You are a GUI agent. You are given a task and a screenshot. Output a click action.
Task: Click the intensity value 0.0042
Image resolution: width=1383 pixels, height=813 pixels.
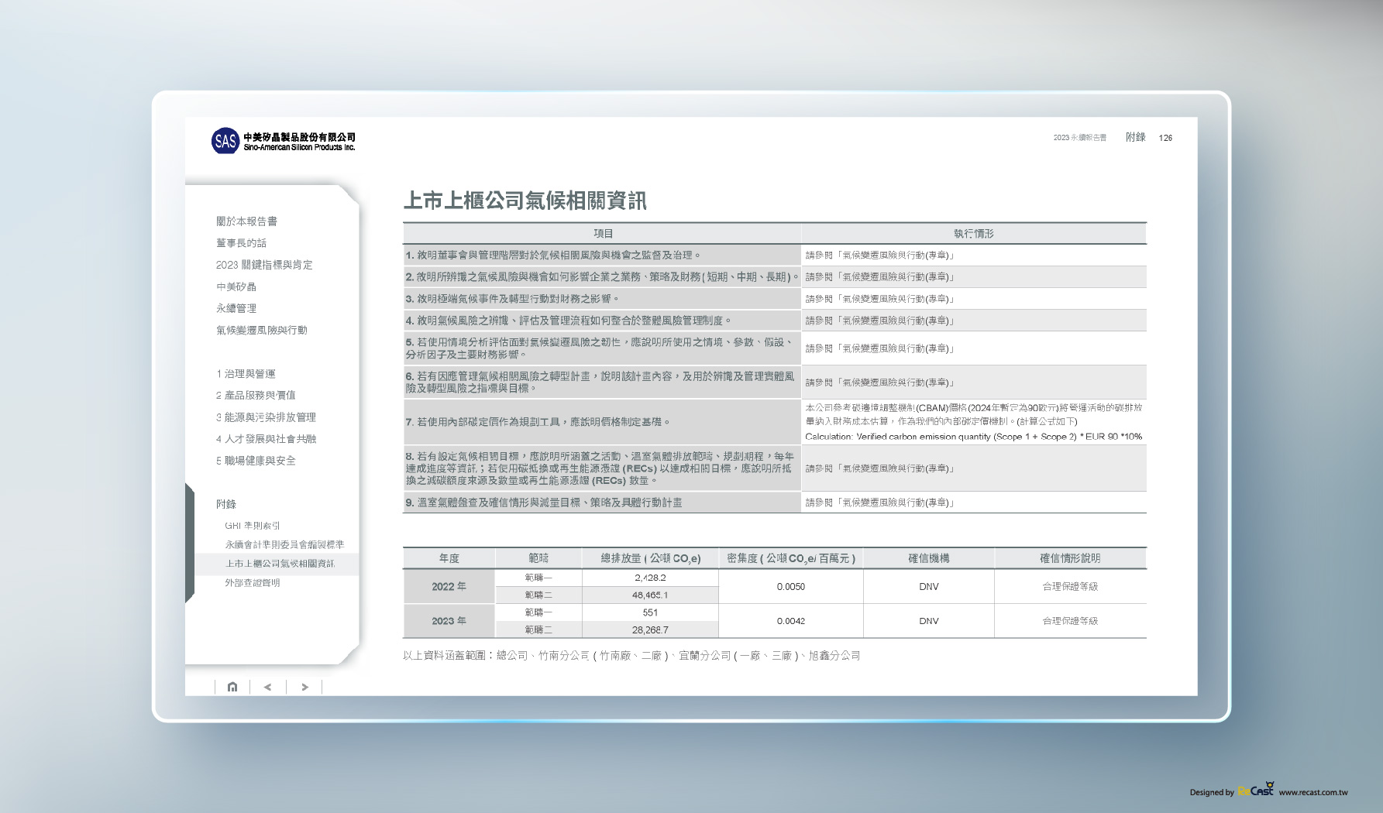point(791,621)
